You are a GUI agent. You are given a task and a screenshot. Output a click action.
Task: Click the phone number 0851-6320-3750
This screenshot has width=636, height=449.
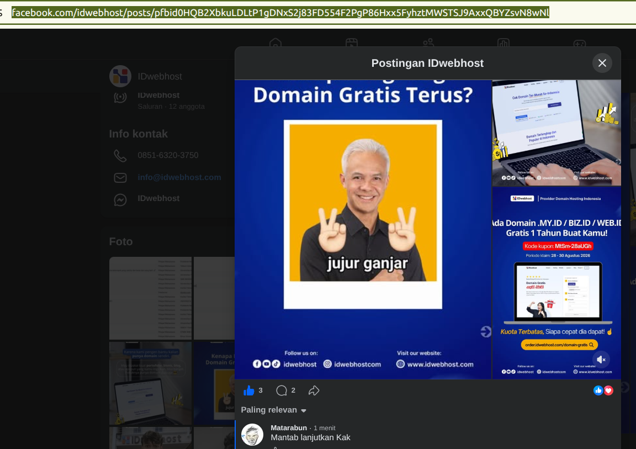tap(168, 155)
